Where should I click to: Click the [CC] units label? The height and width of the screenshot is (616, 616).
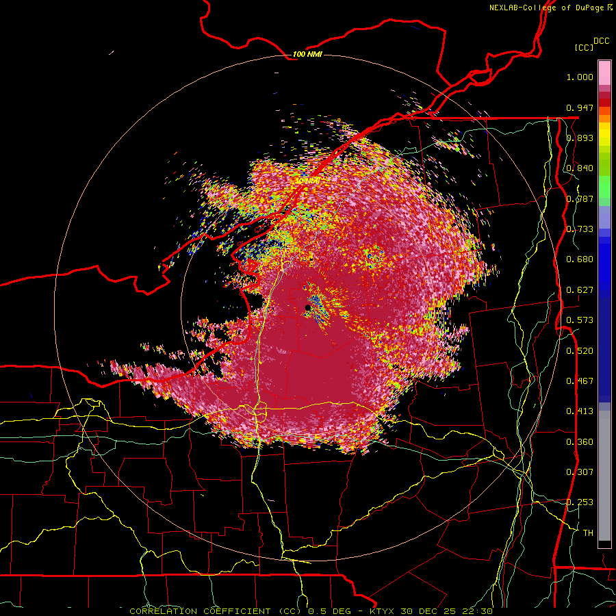(584, 47)
